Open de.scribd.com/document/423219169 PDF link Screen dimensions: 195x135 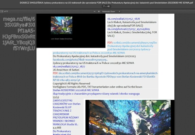pyautogui.click(x=105, y=77)
